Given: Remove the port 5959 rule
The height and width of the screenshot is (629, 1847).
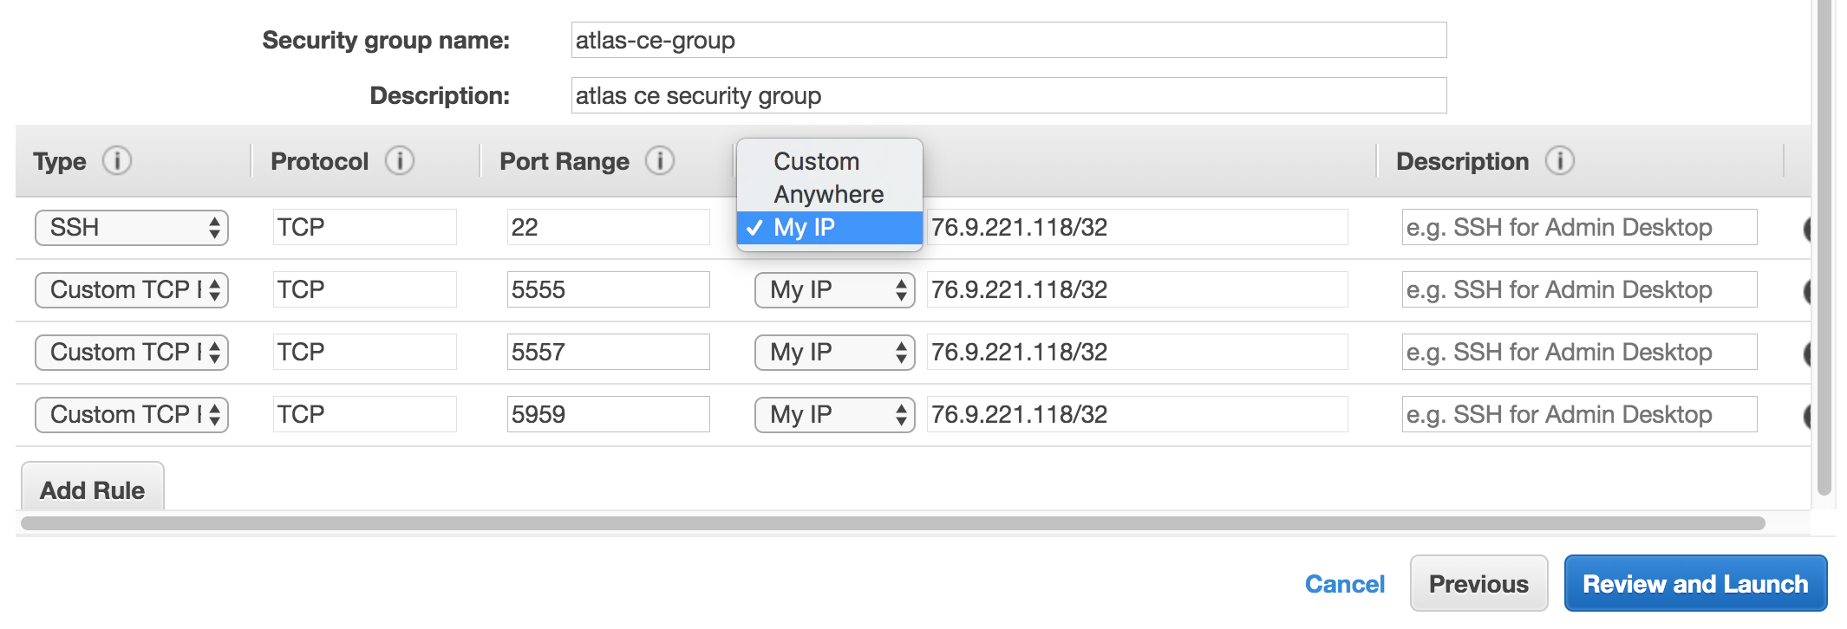Looking at the screenshot, I should [x=1806, y=416].
